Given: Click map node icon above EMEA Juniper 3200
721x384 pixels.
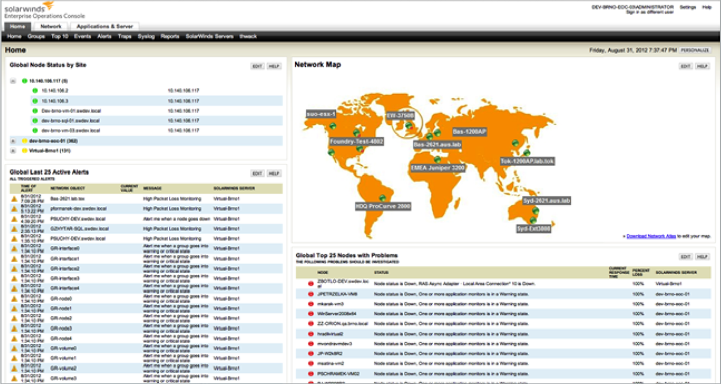Looking at the screenshot, I should tap(437, 160).
